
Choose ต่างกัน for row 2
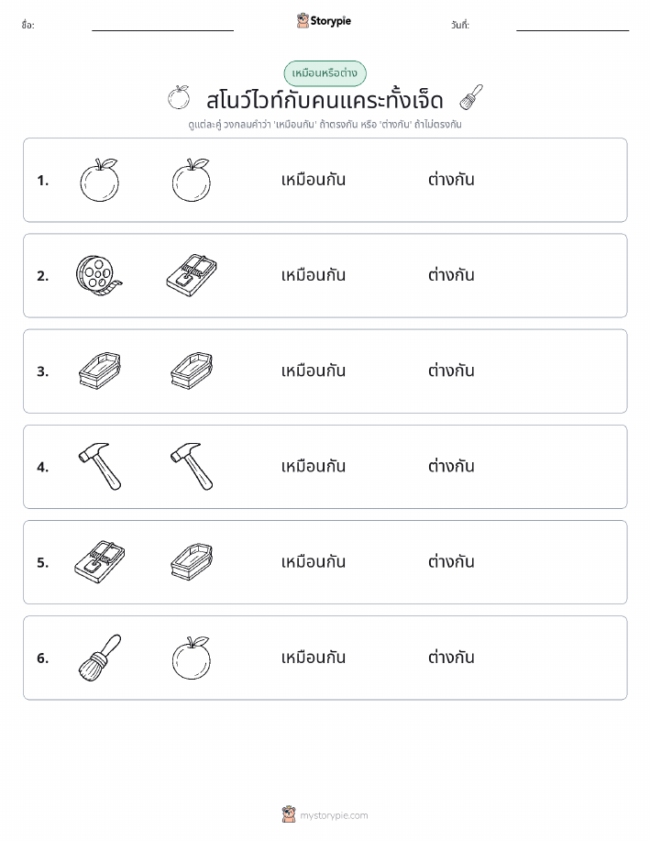click(x=451, y=275)
